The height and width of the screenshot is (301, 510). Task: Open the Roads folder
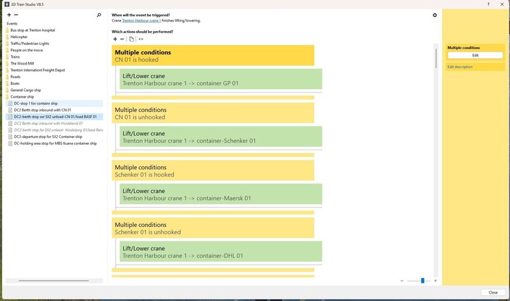(x=15, y=77)
